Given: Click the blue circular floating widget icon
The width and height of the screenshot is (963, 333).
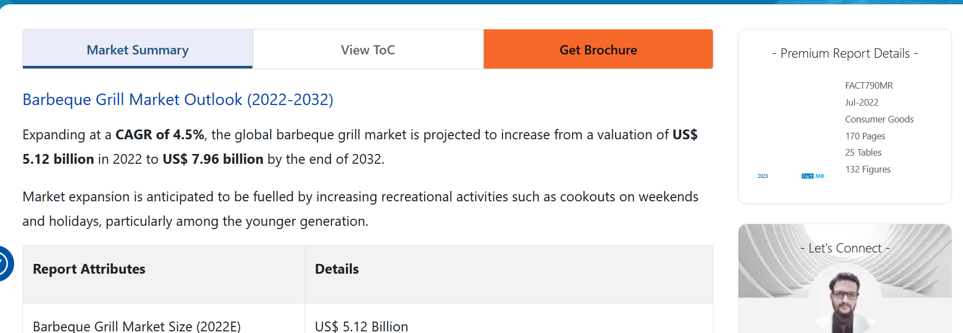Looking at the screenshot, I should tap(4, 264).
